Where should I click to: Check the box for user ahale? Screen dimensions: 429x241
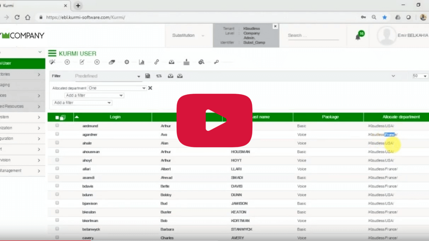click(57, 143)
